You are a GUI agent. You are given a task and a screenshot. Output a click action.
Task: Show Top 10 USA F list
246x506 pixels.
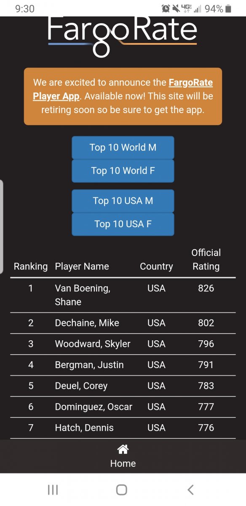pos(123,224)
